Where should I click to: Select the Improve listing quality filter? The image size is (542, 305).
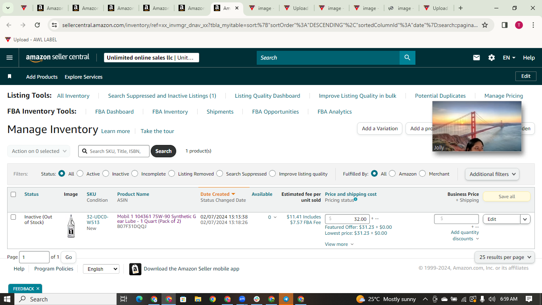coord(272,174)
